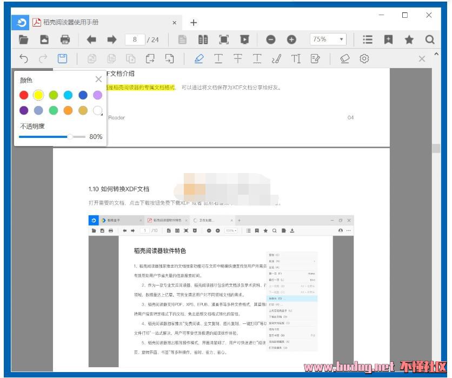Collapse the annotation toolbar with the chevron

[436, 54]
